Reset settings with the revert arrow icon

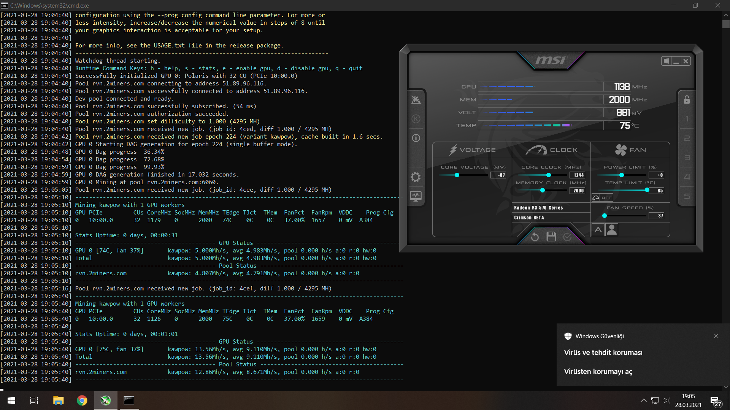tap(535, 237)
